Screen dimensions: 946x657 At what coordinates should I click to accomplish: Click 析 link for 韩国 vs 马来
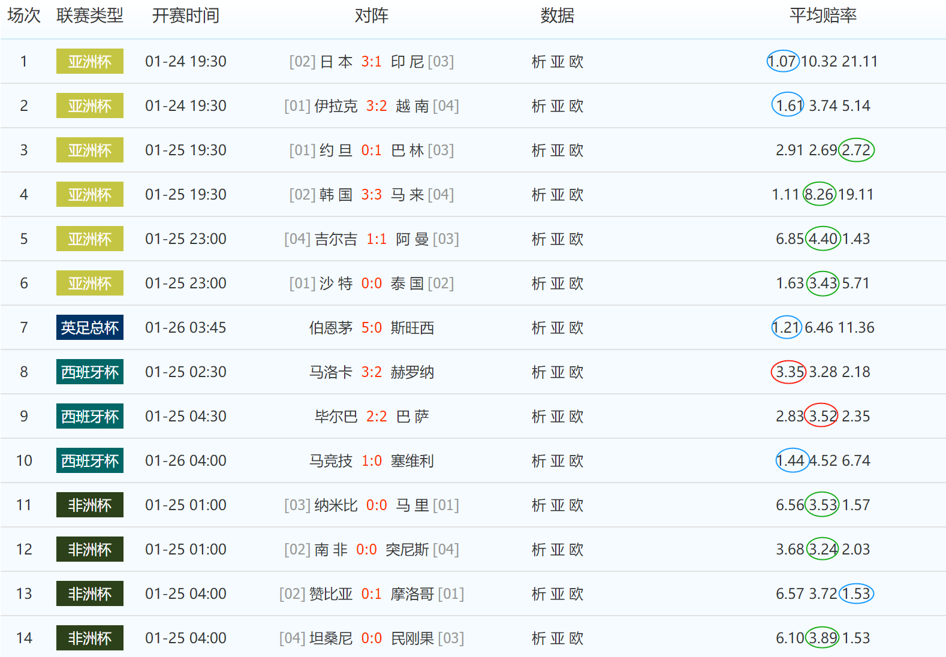(538, 195)
